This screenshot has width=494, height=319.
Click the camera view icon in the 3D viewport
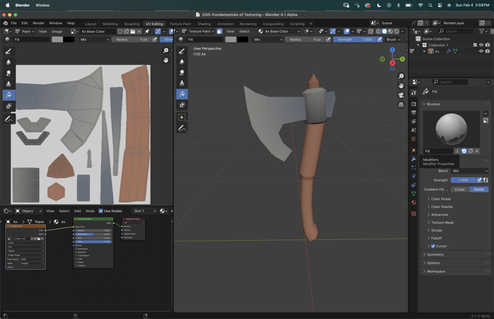coord(401,95)
